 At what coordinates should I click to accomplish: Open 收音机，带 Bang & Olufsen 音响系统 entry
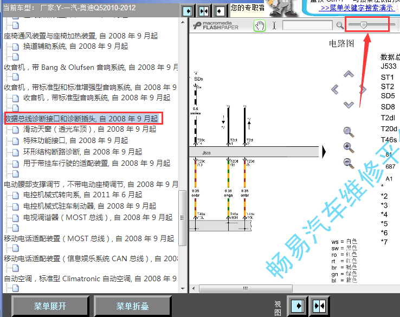point(91,67)
